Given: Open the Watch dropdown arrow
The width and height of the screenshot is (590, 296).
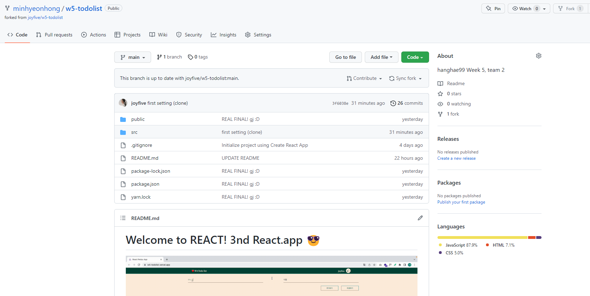Looking at the screenshot, I should pos(544,9).
